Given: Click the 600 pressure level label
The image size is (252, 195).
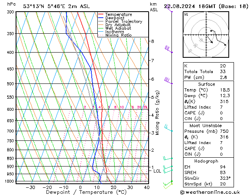Looking at the screenshot, I should click(11, 110).
